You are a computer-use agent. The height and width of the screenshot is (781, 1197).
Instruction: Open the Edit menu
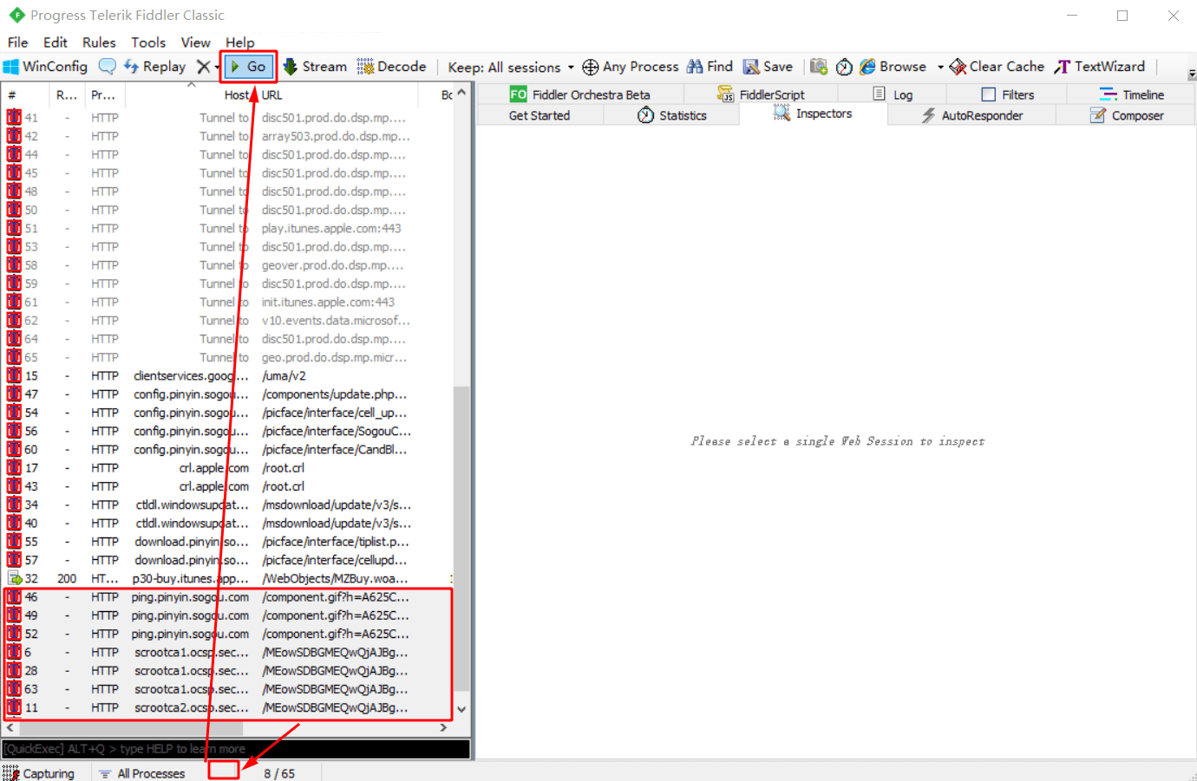click(55, 42)
